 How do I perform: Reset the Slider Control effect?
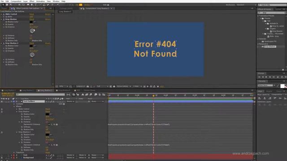[x=32, y=14]
